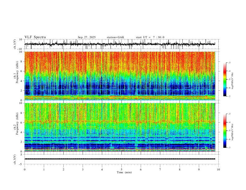
Task: Click the "VLF Spectra" title text
Action: pos(35,37)
